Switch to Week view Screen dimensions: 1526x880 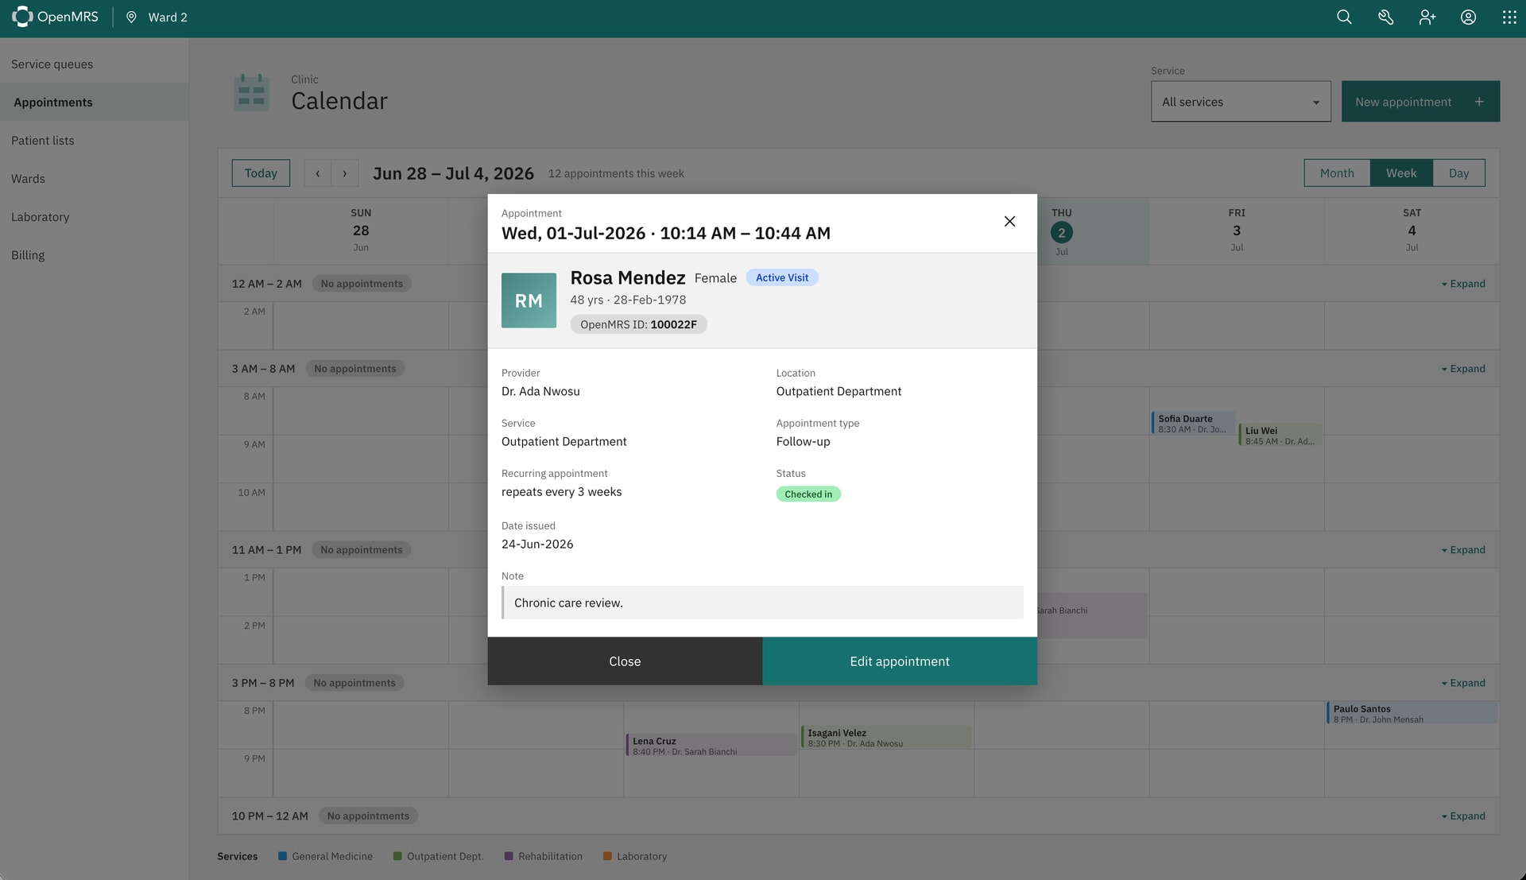[1401, 173]
